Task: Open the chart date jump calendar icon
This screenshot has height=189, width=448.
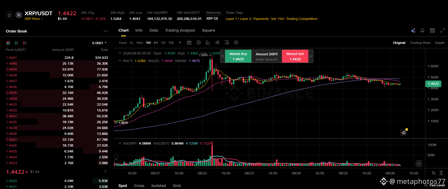Action: [x=189, y=43]
